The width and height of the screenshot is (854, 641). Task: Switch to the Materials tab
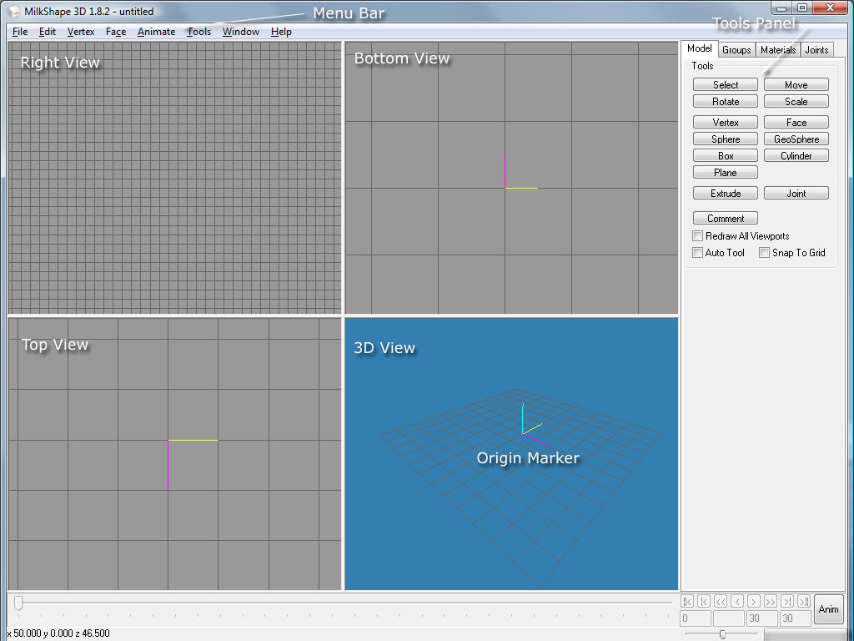(778, 49)
